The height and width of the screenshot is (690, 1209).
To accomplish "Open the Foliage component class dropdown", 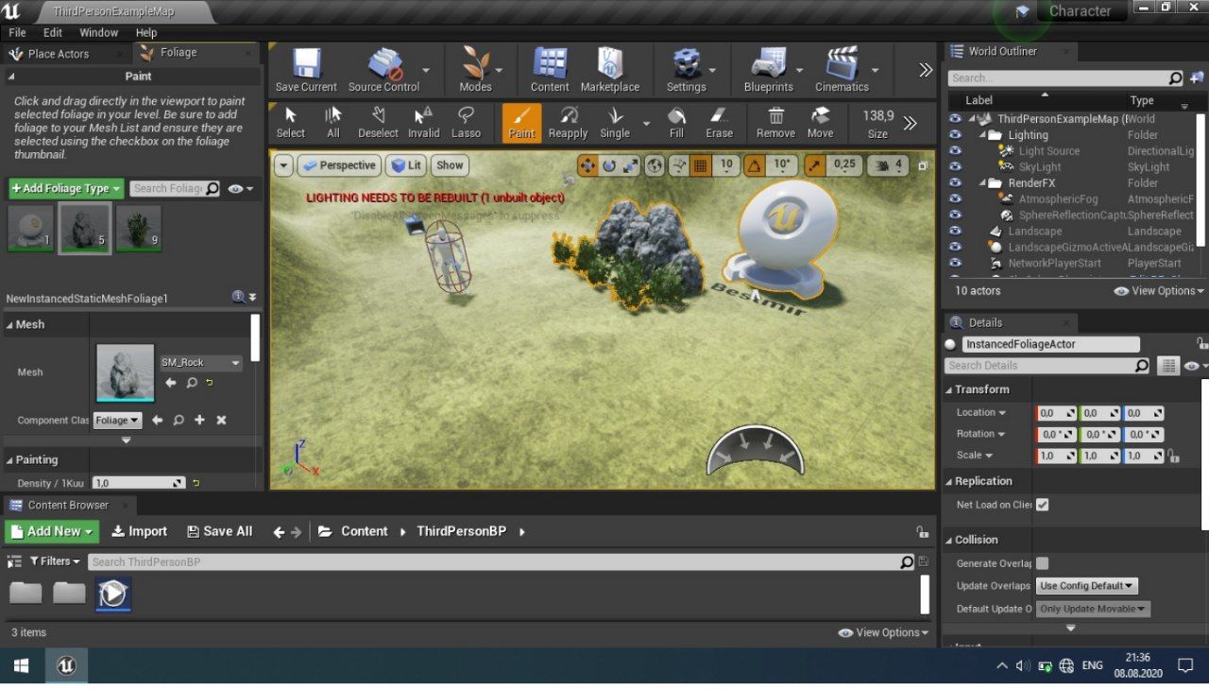I will tap(117, 420).
